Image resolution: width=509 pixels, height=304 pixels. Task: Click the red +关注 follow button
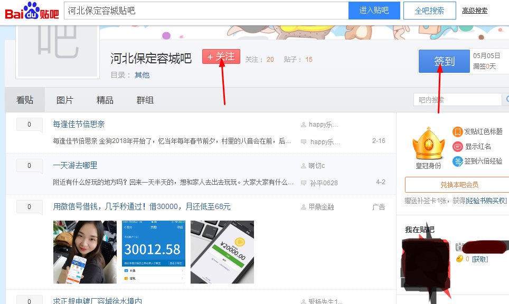click(x=221, y=56)
